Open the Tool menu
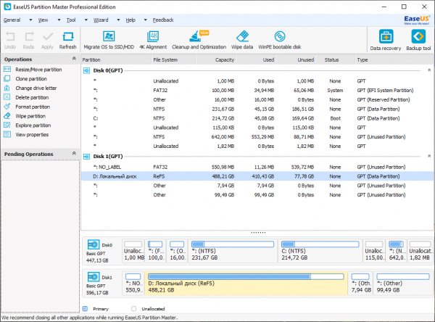 [x=71, y=20]
